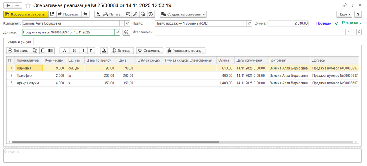This screenshot has width=367, height=166.
Task: Get link via chain icon in title bar
Action: point(344,5)
